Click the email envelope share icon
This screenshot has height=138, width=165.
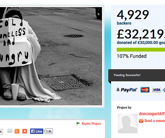10,131
